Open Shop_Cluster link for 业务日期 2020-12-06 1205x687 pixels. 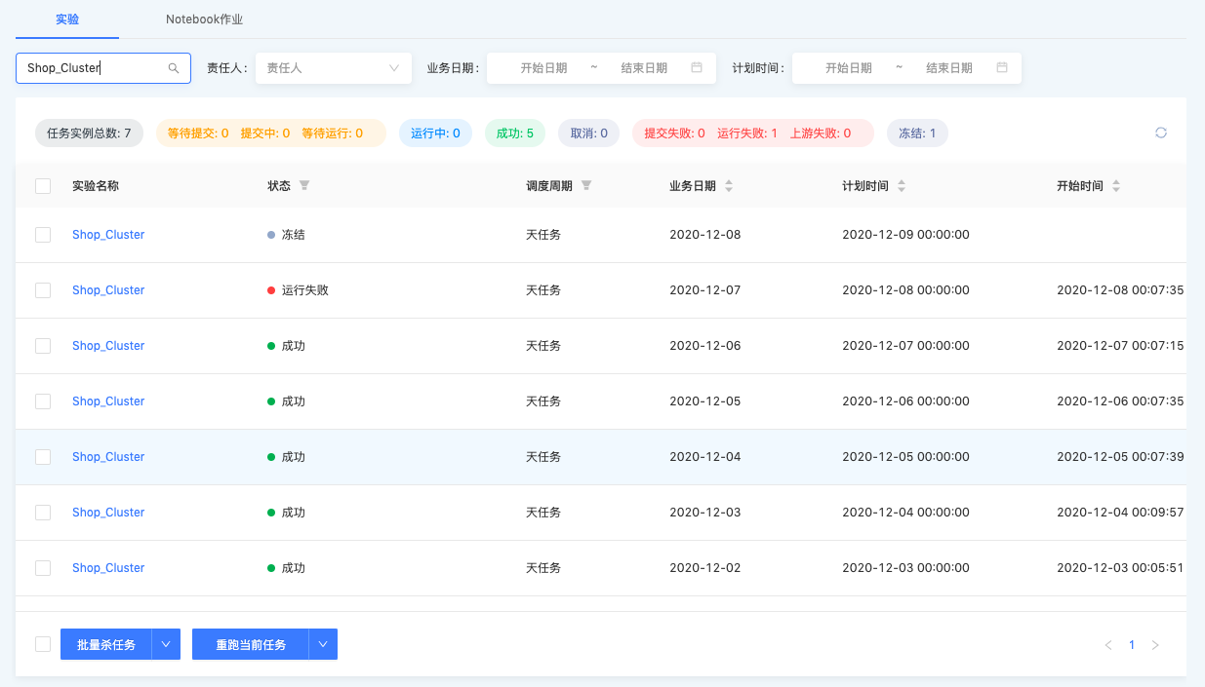click(x=108, y=346)
